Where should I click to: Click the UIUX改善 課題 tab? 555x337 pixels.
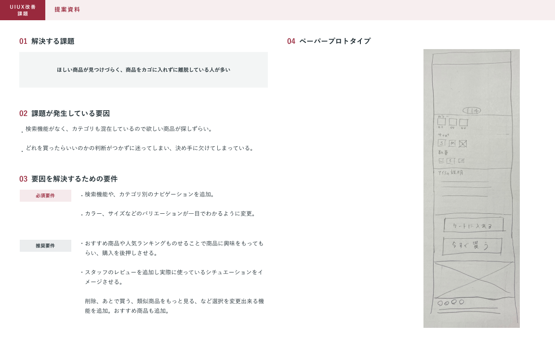click(23, 10)
